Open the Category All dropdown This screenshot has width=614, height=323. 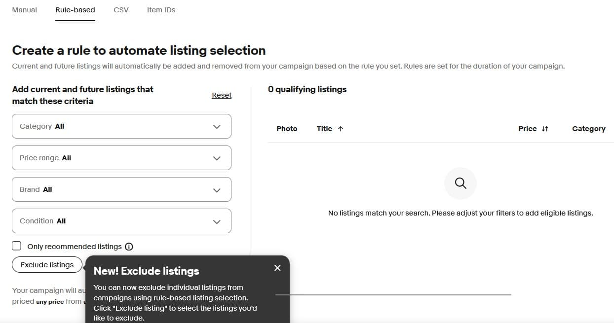[121, 126]
